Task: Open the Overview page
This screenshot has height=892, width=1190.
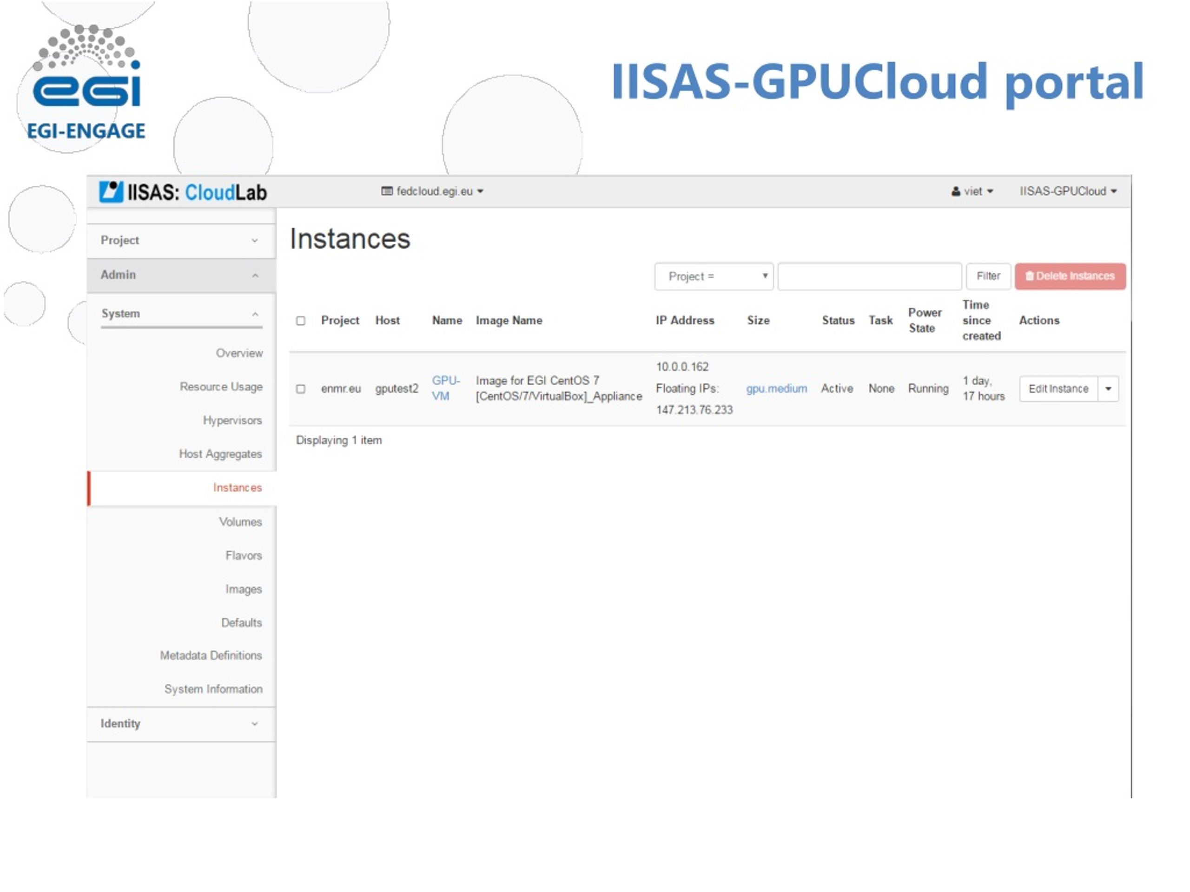Action: [x=239, y=353]
